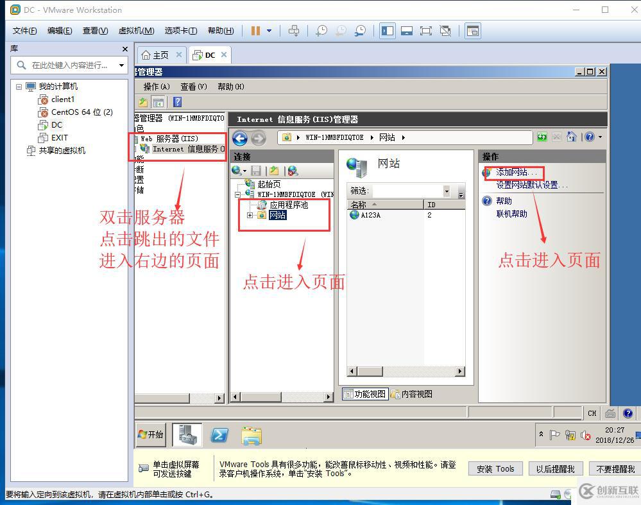Screen dimensions: 641x505
Task: Open the snapshot manager wrench-clock icon
Action: (x=360, y=31)
